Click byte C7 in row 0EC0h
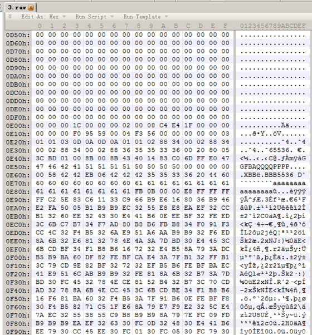The width and height of the screenshot is (312, 335). (65, 224)
